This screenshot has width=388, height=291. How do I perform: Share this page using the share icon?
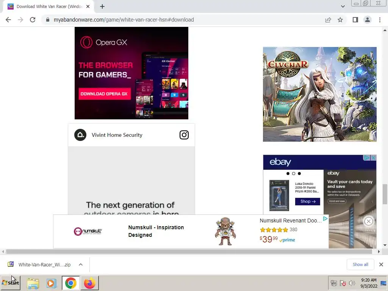pyautogui.click(x=328, y=20)
